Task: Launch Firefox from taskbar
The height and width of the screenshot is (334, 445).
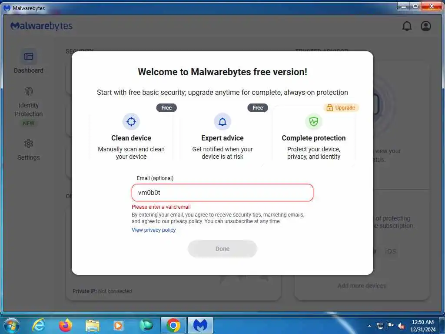Action: tap(66, 325)
